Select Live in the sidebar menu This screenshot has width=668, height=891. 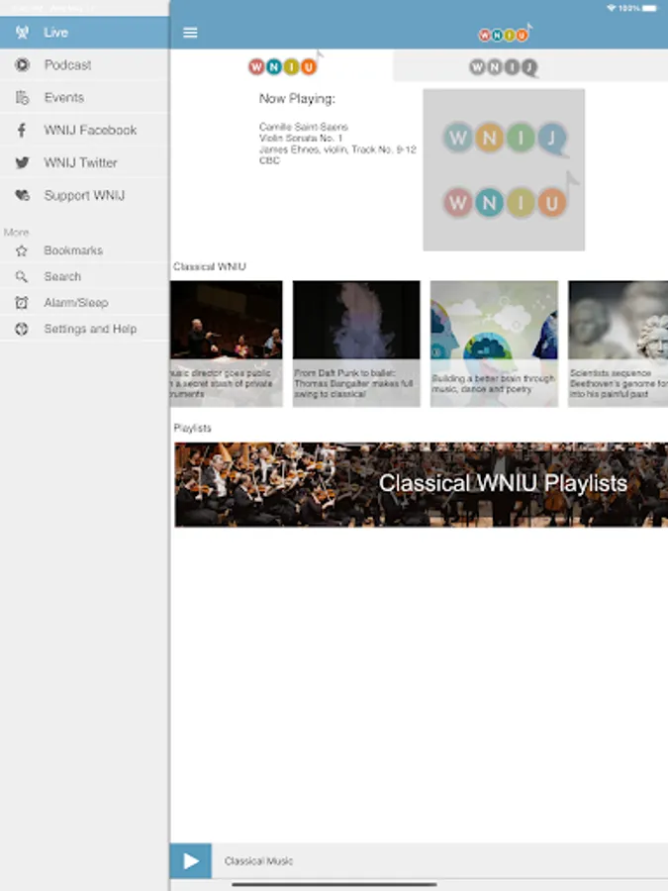point(84,33)
